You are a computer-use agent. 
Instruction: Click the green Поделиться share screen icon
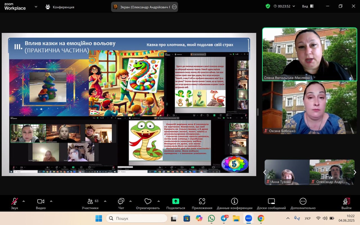175,201
